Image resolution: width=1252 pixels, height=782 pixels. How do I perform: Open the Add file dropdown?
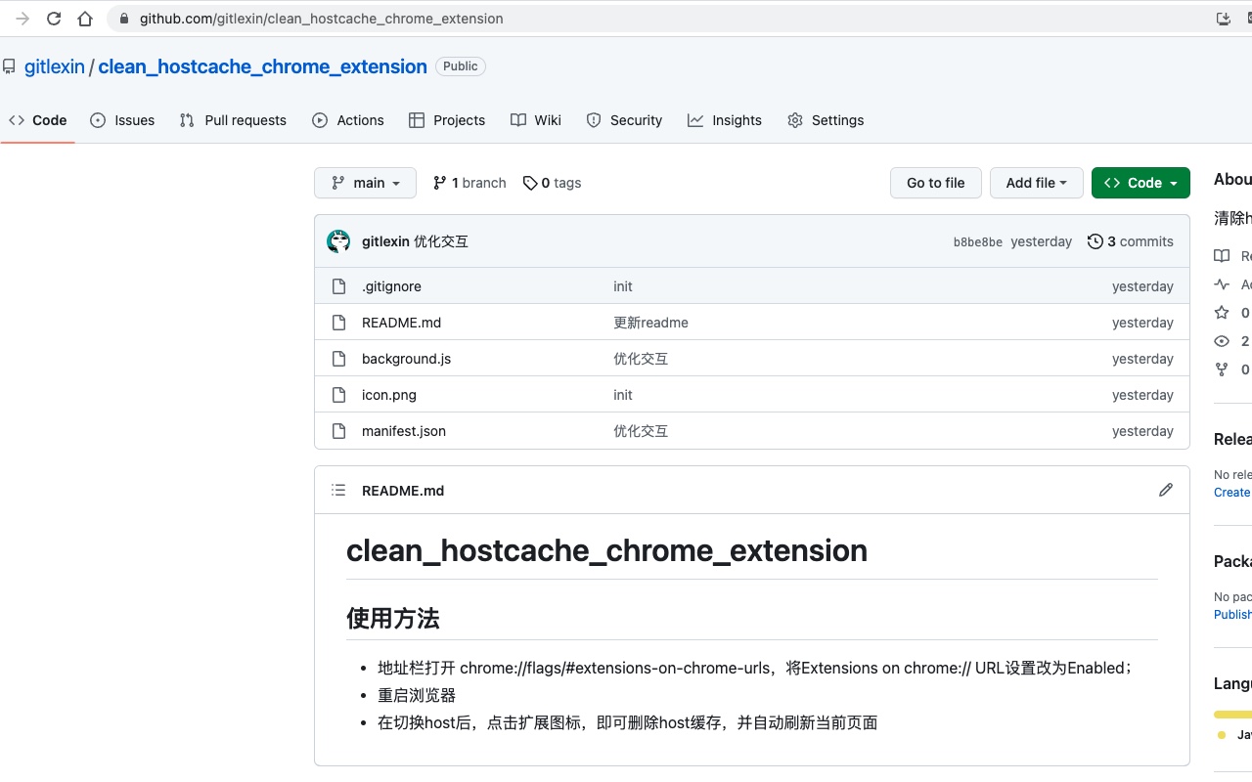click(1036, 183)
